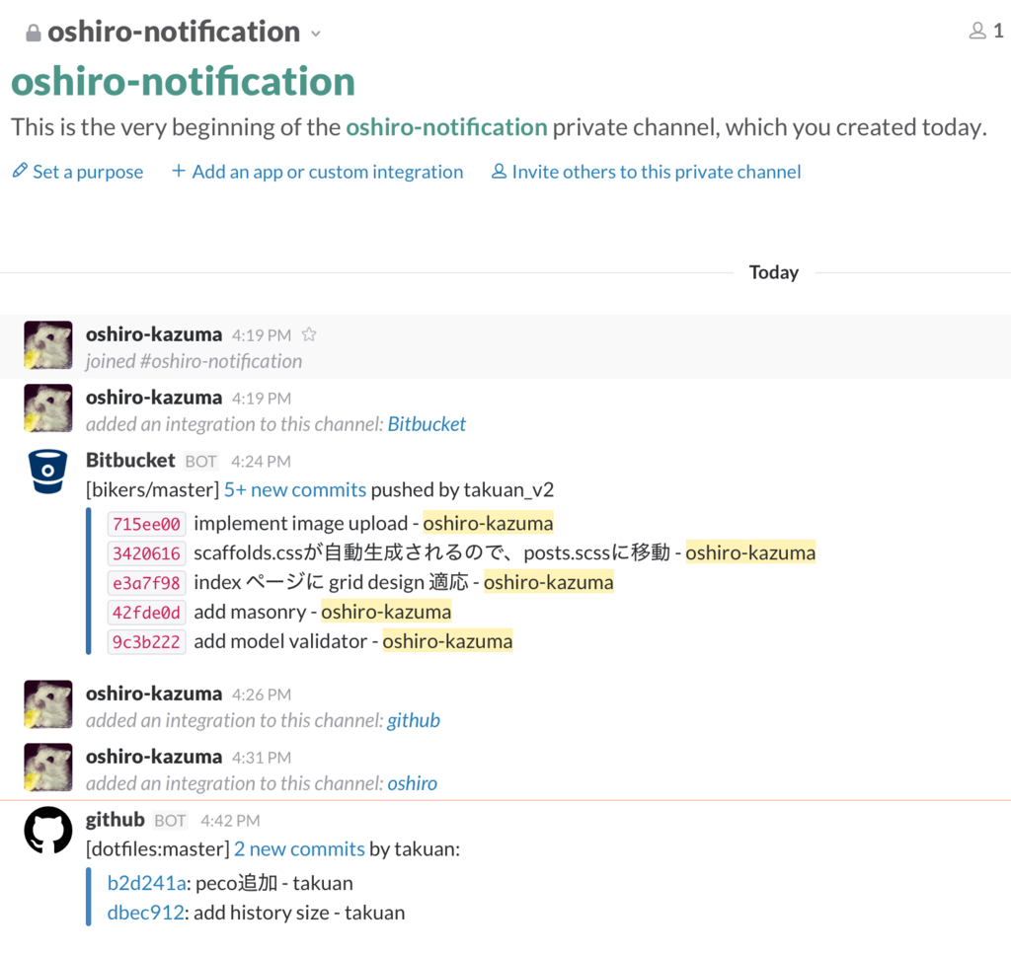This screenshot has height=953, width=1011.
Task: Star the 'joined #oshiro-notification' message
Action: 309,334
